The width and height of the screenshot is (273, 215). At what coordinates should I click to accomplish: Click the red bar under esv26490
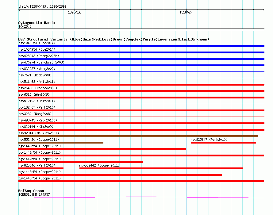point(141,91)
